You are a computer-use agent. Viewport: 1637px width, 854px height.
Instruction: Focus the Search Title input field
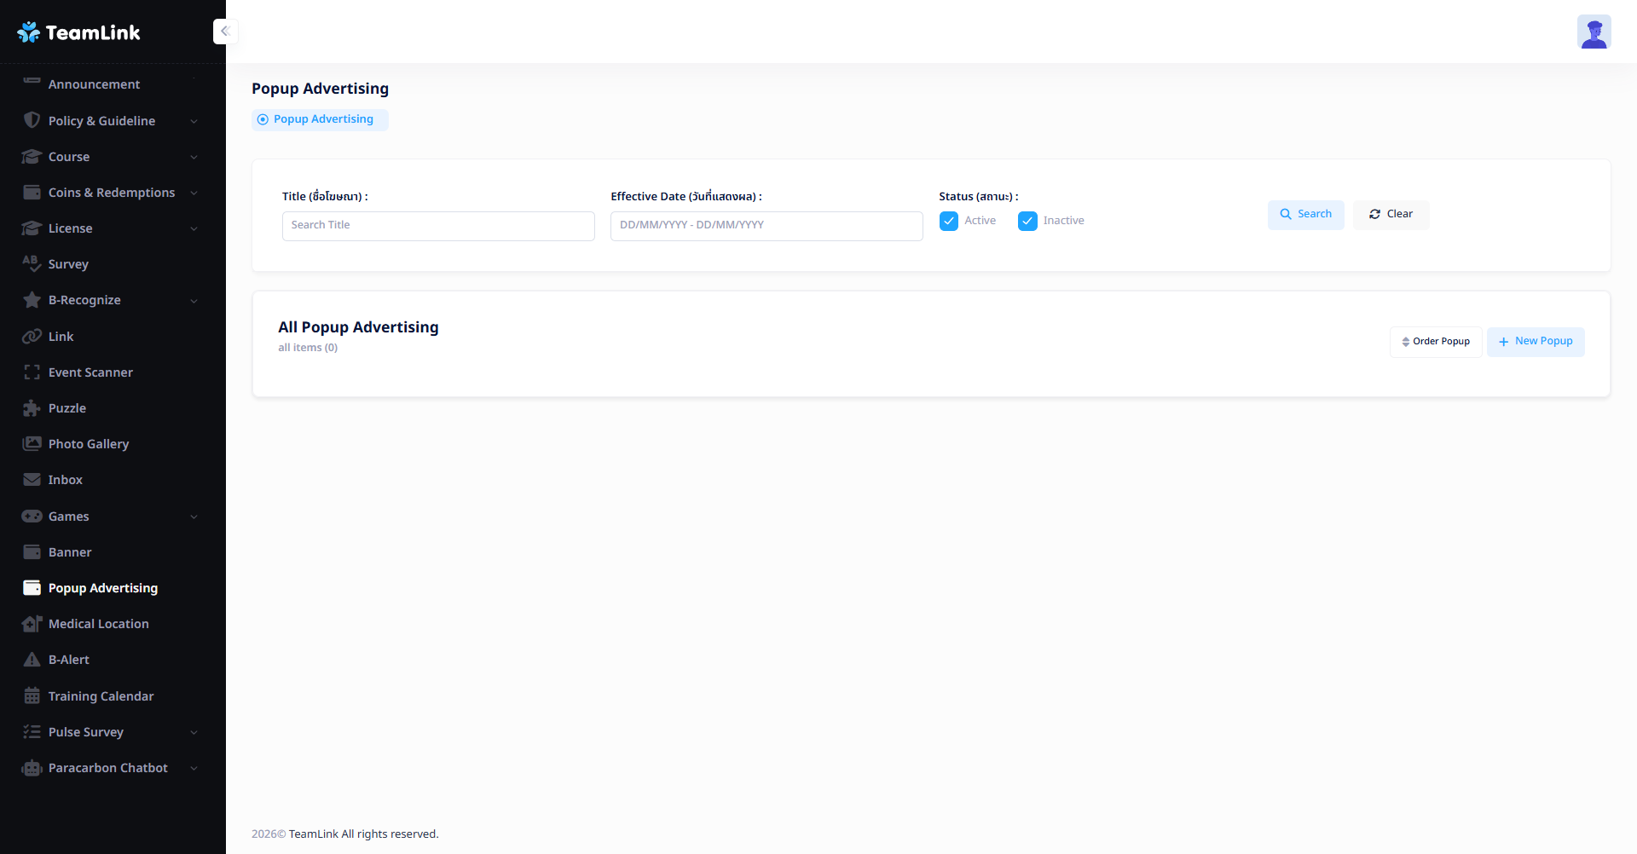tap(438, 226)
